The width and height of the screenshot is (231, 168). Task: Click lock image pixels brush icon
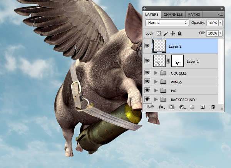(166, 33)
